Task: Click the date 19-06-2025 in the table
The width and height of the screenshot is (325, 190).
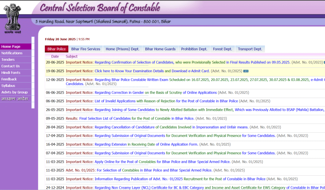Action: coord(55,71)
